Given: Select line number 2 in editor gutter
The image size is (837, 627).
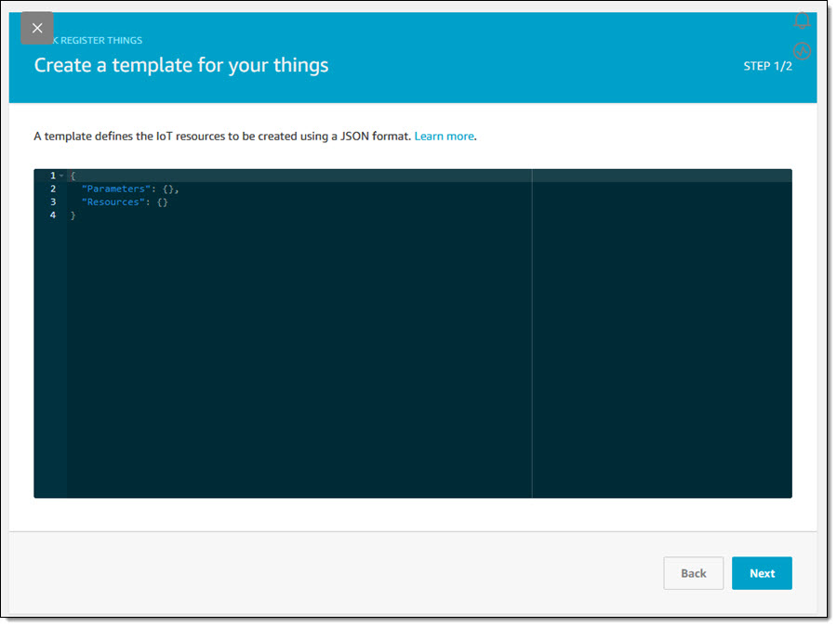Looking at the screenshot, I should point(52,189).
